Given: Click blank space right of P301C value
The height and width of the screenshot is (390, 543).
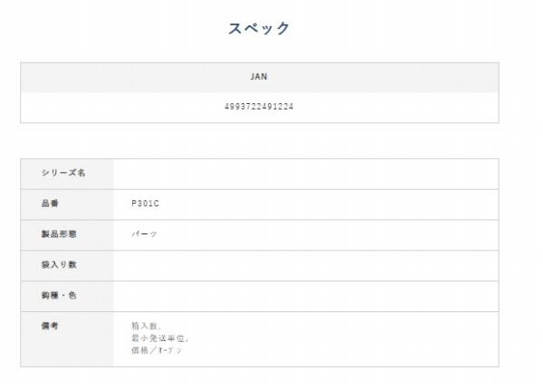Looking at the screenshot, I should tap(344, 204).
